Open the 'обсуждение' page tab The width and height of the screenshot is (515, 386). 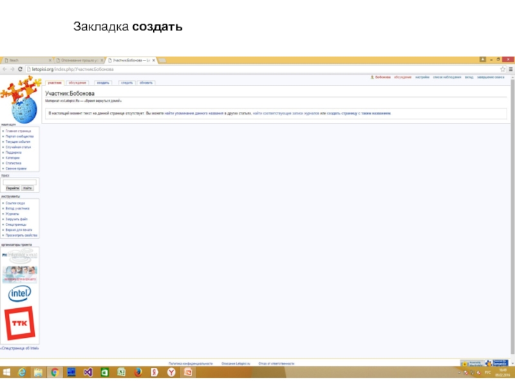tap(77, 82)
